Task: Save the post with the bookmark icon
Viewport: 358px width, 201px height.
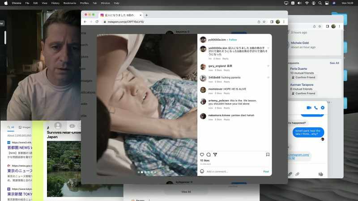Action: click(268, 155)
